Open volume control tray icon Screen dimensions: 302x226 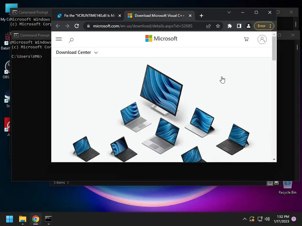(x=267, y=219)
